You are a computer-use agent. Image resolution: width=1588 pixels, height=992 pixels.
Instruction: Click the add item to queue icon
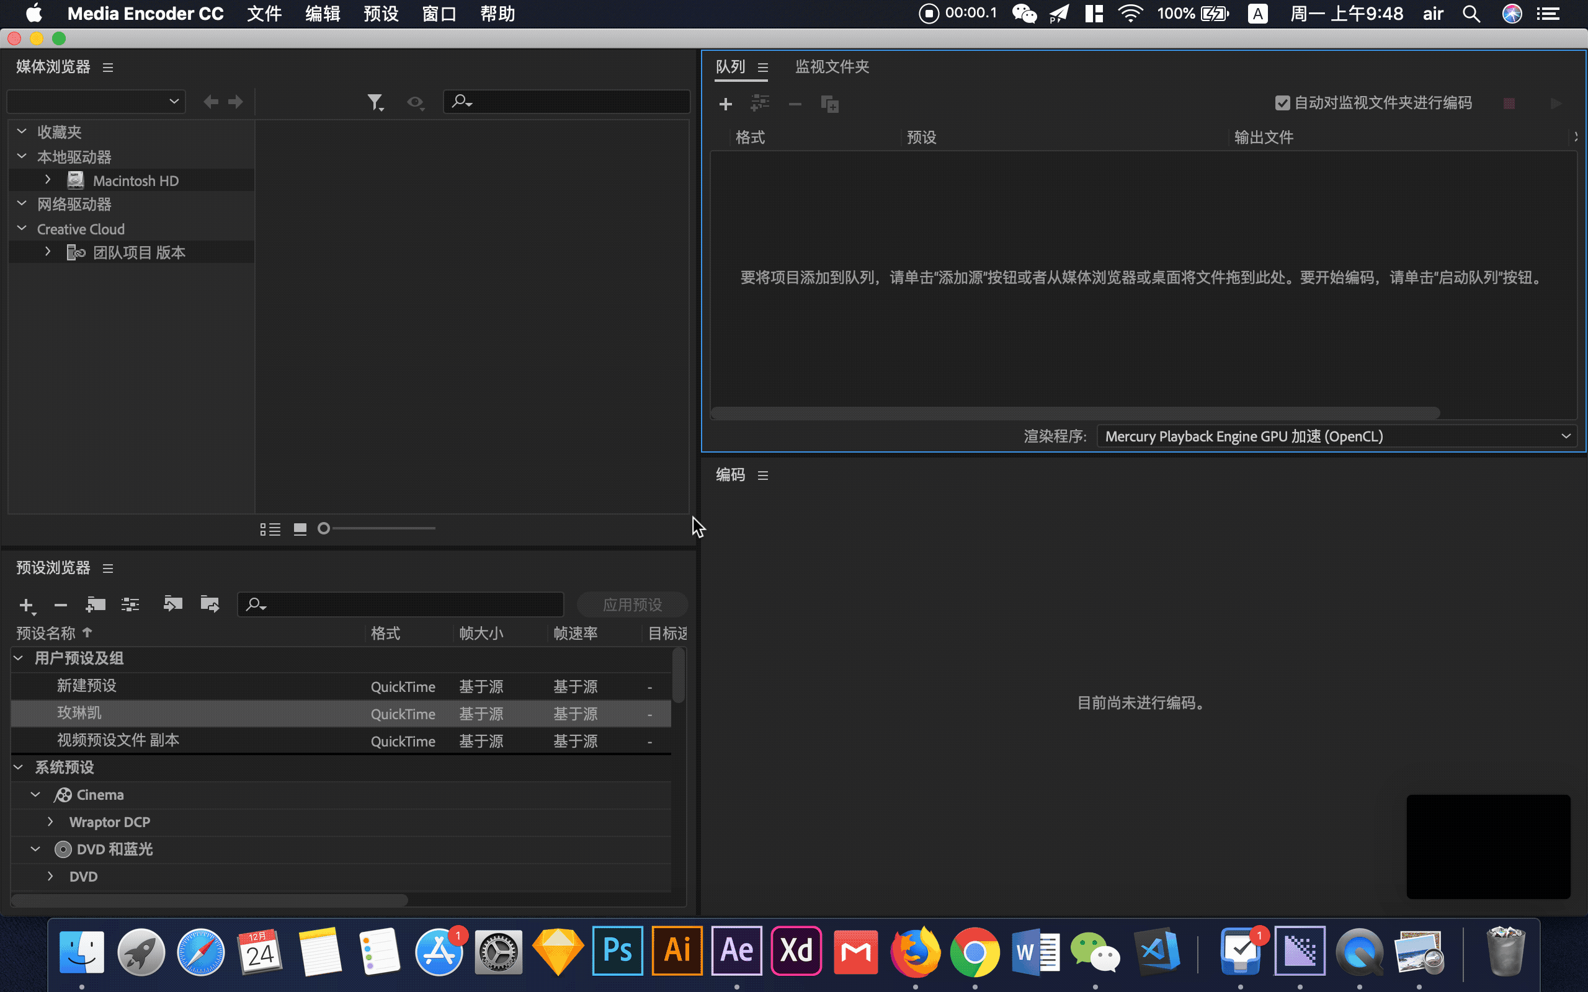coord(726,103)
